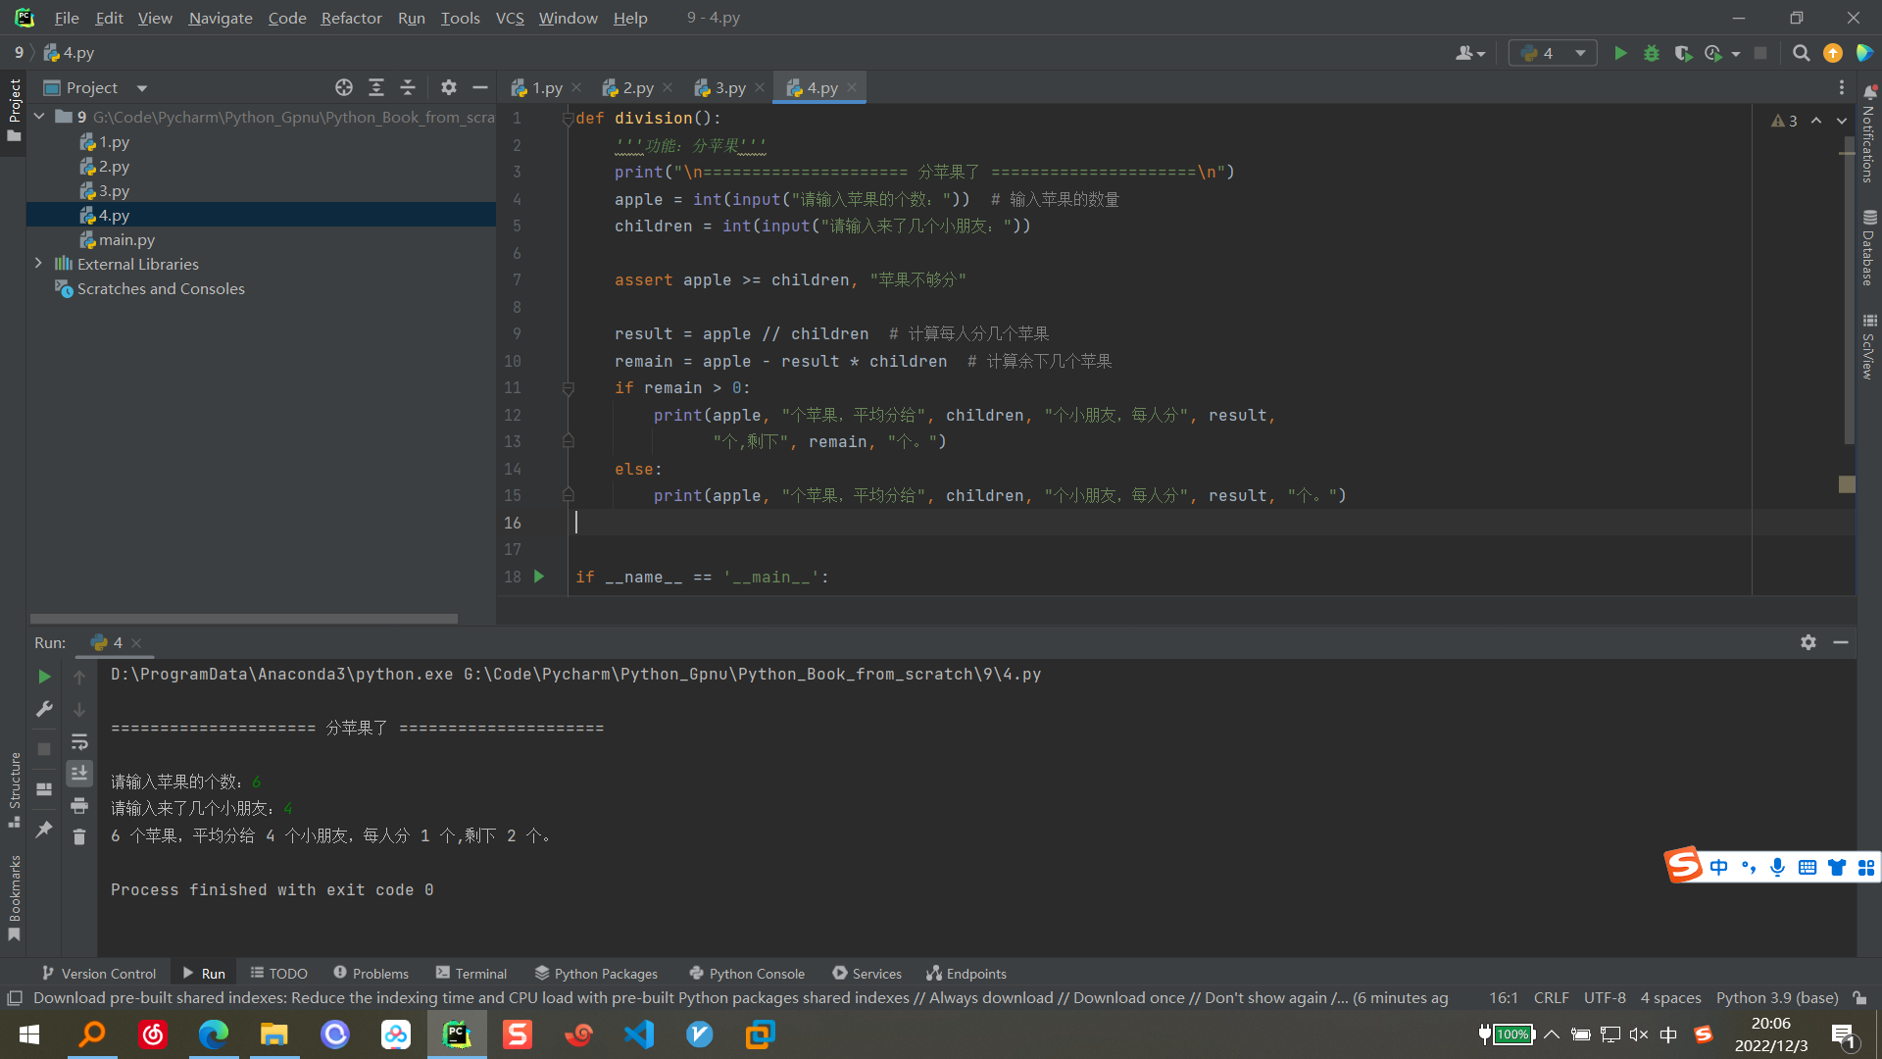Toggle read-only lock icon in status bar

1859,997
